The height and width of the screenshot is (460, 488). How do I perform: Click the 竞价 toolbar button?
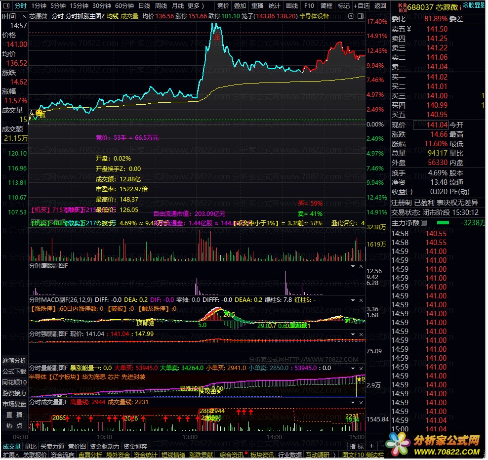coord(223,6)
